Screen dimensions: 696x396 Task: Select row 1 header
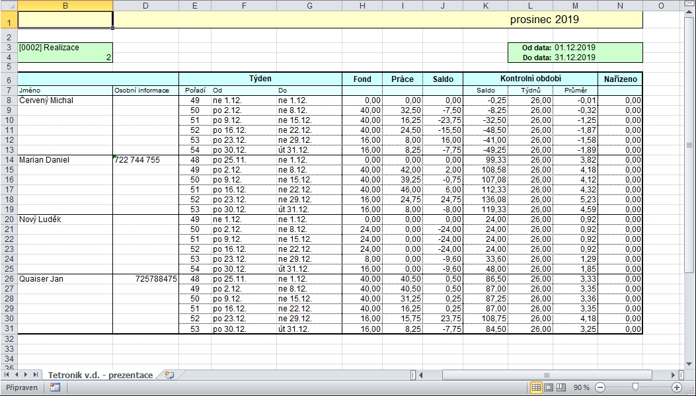tap(9, 20)
